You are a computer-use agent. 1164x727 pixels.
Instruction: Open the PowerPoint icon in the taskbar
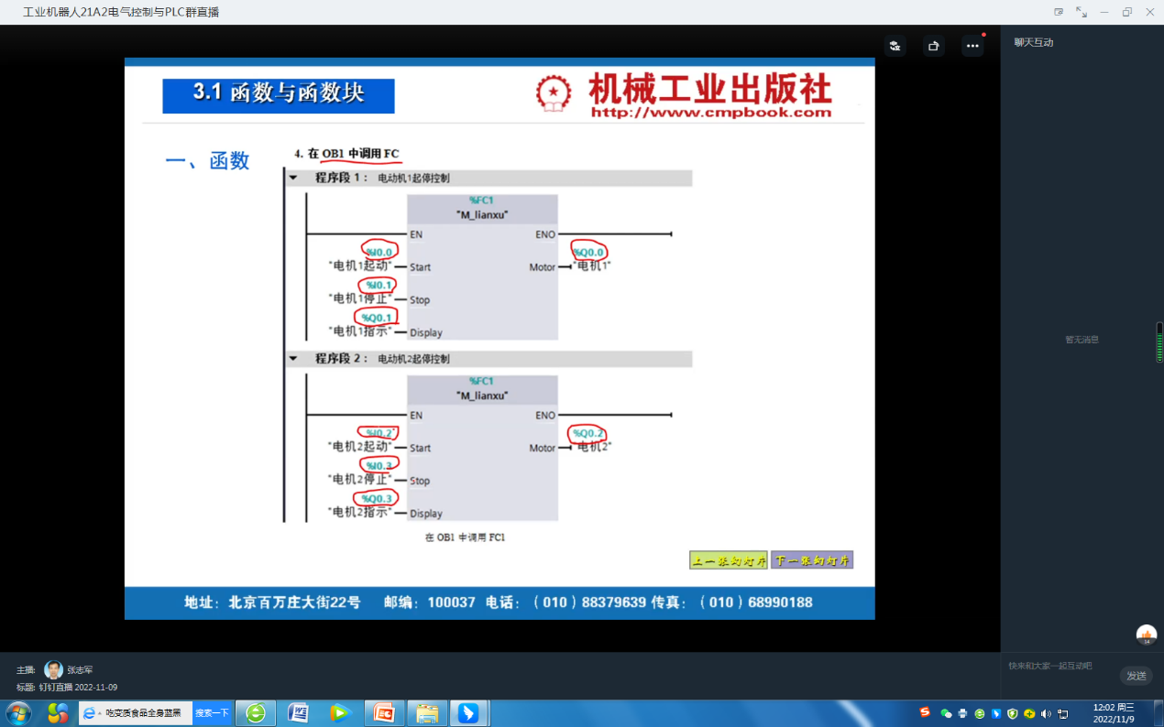point(383,712)
